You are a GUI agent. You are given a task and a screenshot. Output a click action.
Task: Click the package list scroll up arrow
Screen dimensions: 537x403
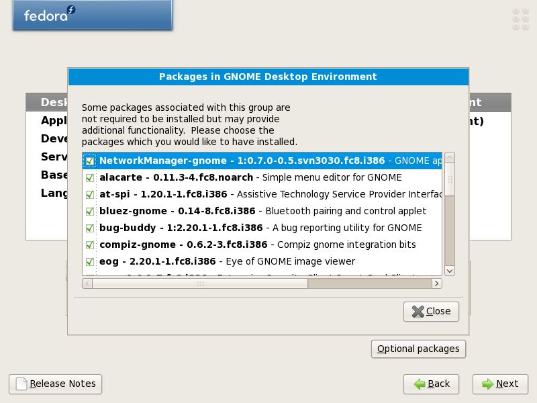(450, 157)
